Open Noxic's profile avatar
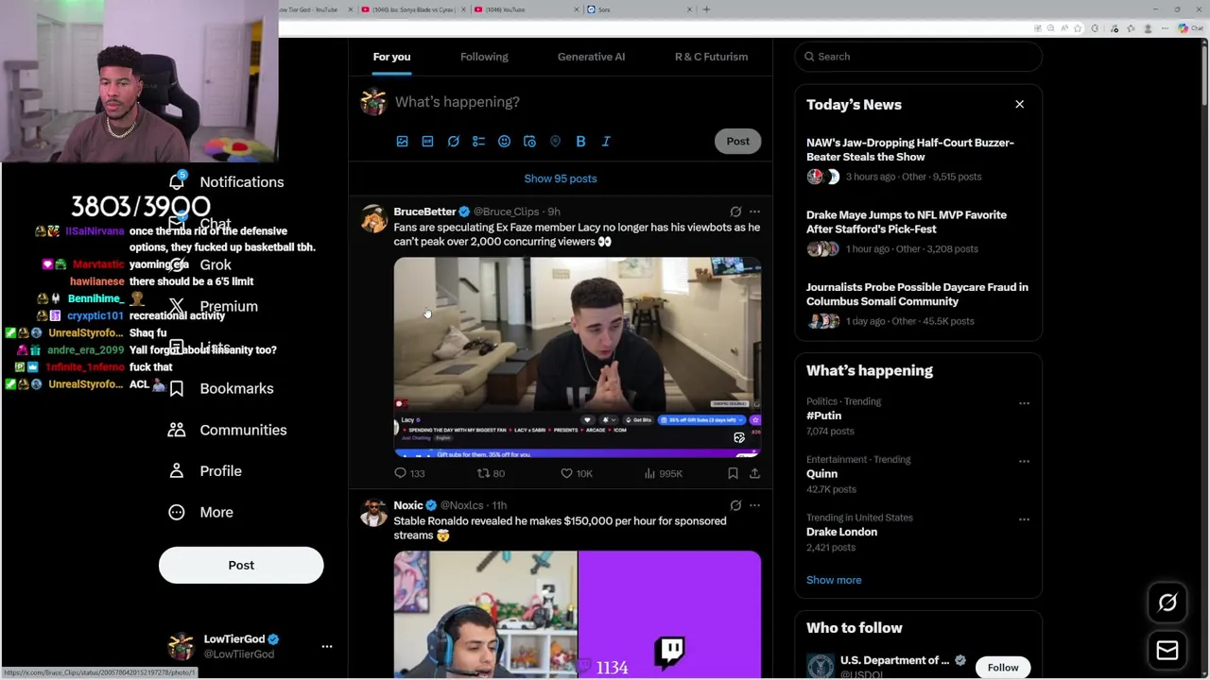1210x680 pixels. coord(373,514)
